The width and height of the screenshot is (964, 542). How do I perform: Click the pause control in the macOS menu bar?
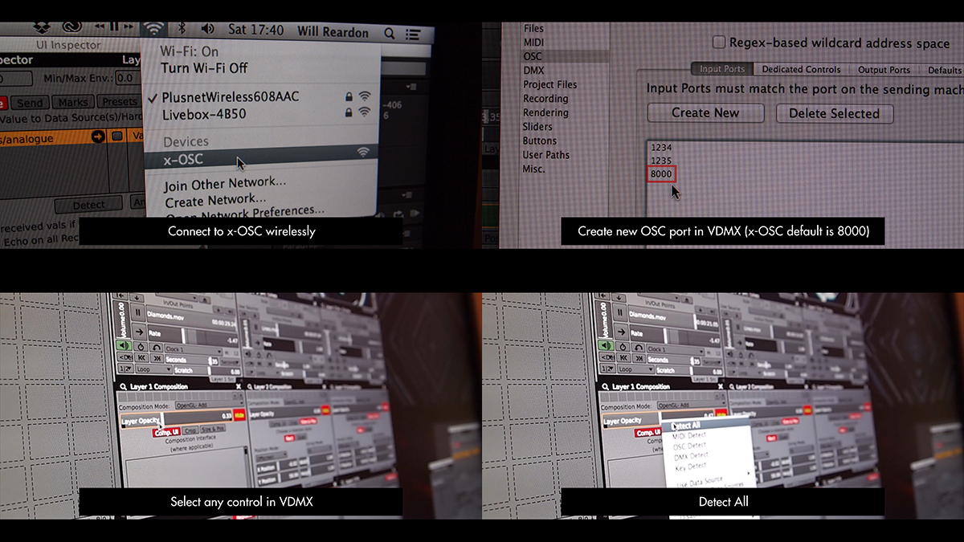[x=114, y=26]
